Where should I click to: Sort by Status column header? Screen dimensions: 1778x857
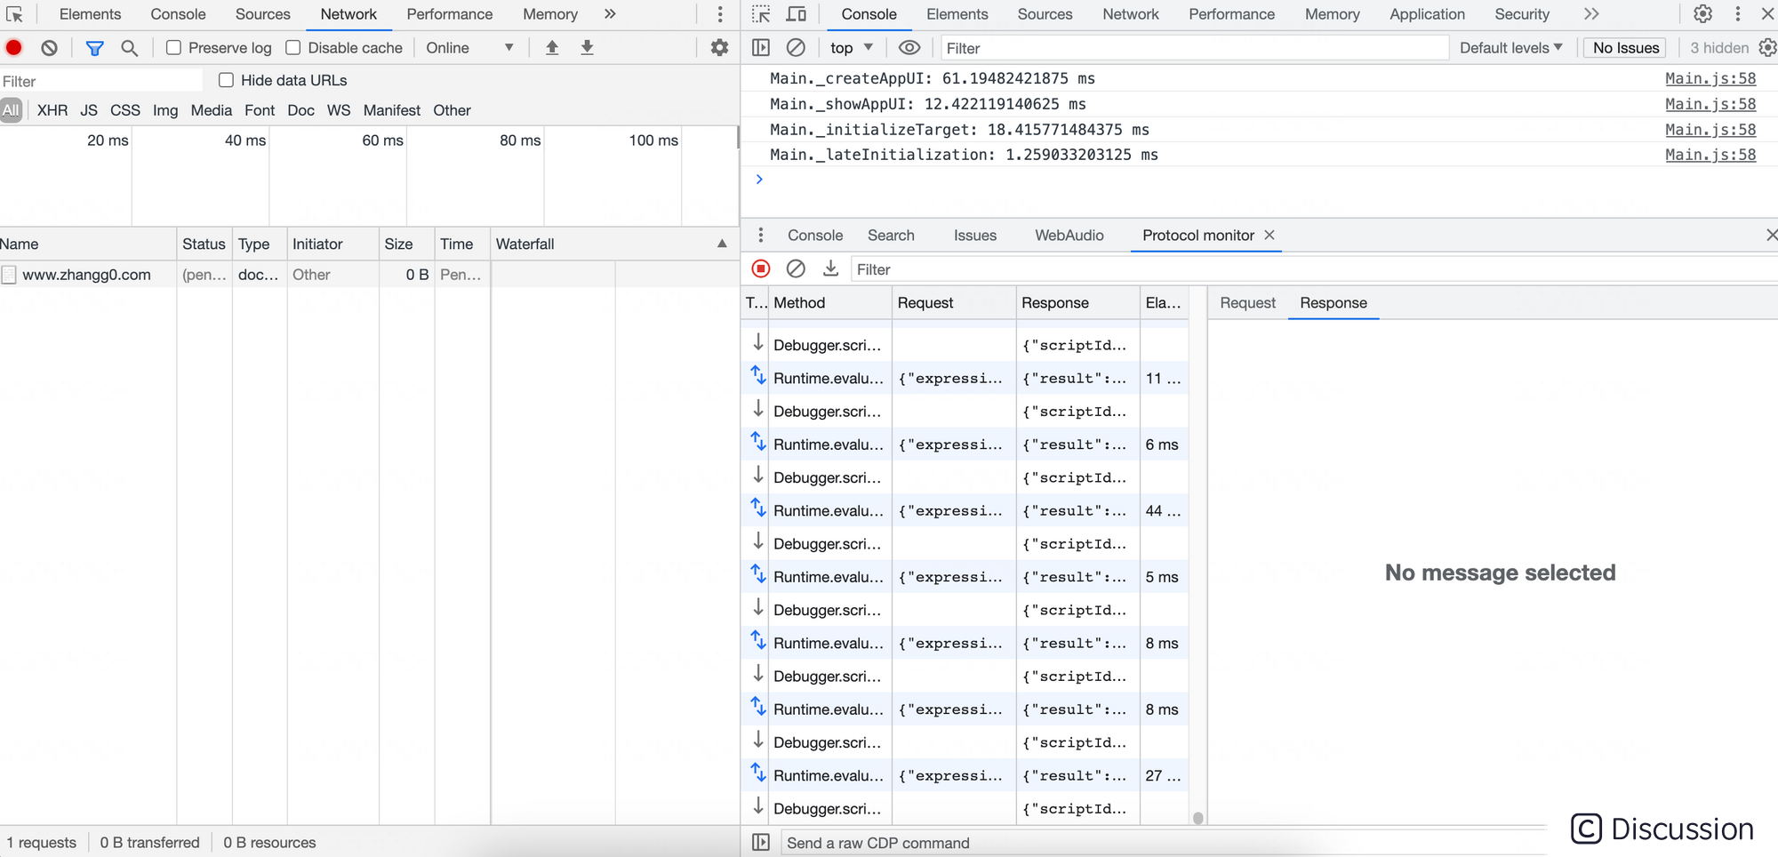[x=204, y=244]
